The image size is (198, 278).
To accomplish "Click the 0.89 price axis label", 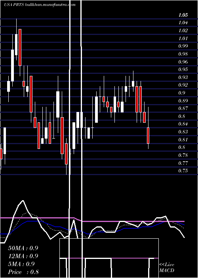I will (183, 101).
